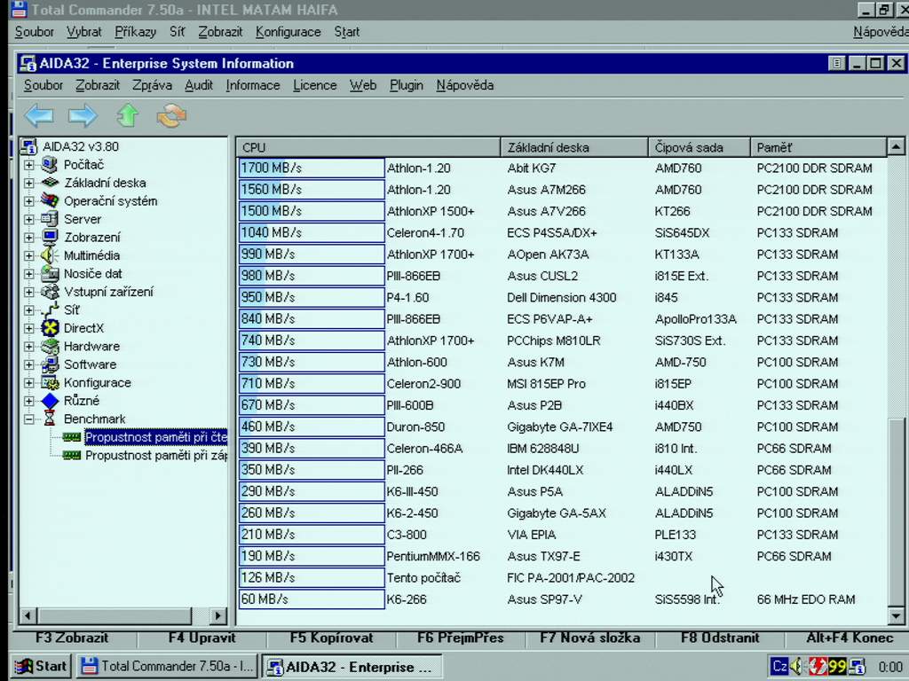Sort by the Základní deska column header
This screenshot has height=681, width=909.
pyautogui.click(x=574, y=148)
